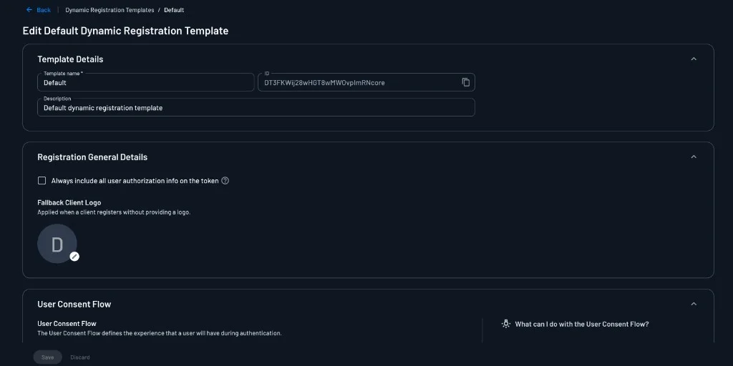Click the lightbulb icon beside User Consent help

point(506,324)
